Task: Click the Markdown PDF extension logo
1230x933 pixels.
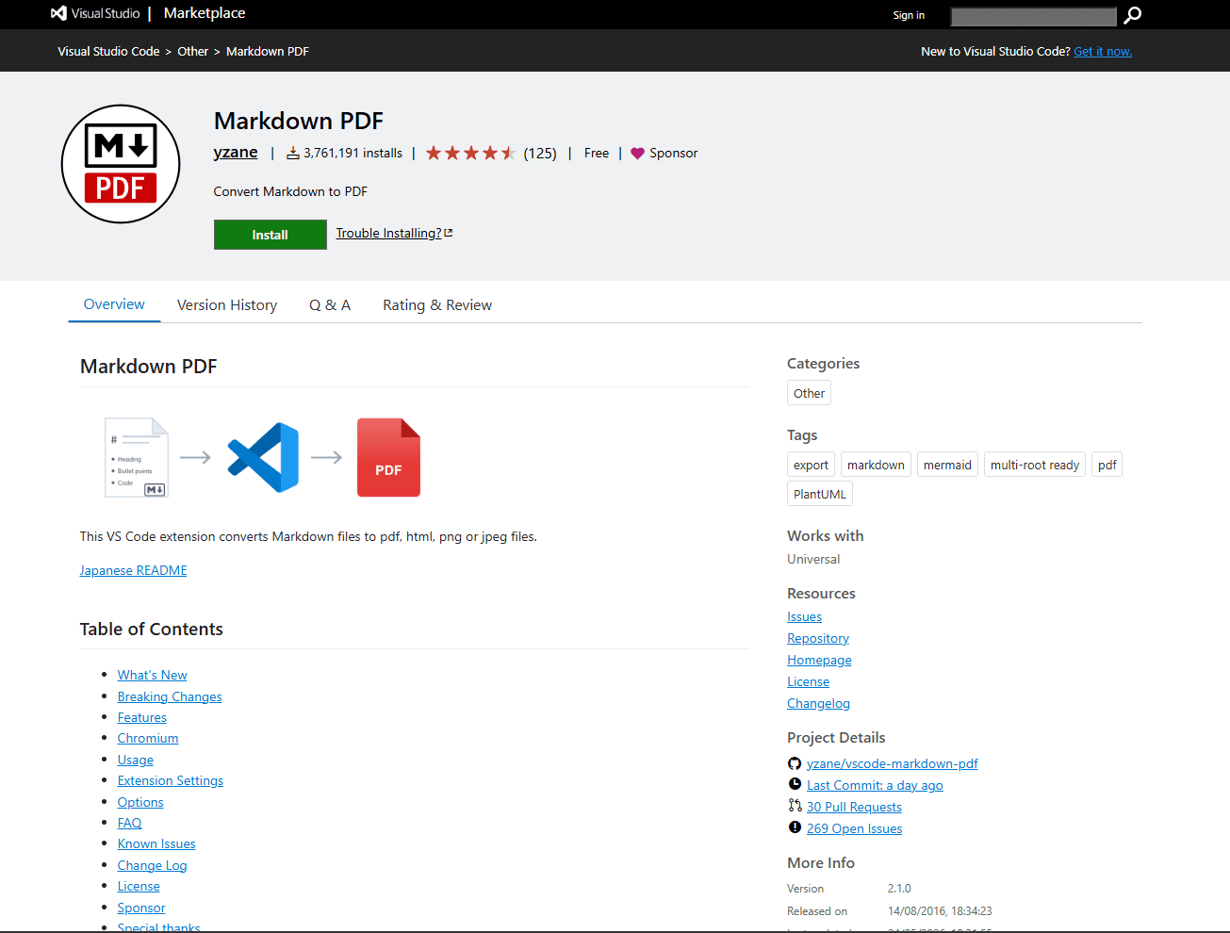Action: [x=121, y=164]
